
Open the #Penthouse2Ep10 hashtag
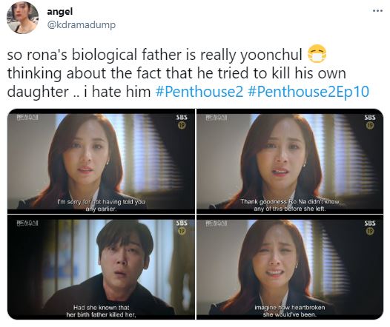click(308, 92)
